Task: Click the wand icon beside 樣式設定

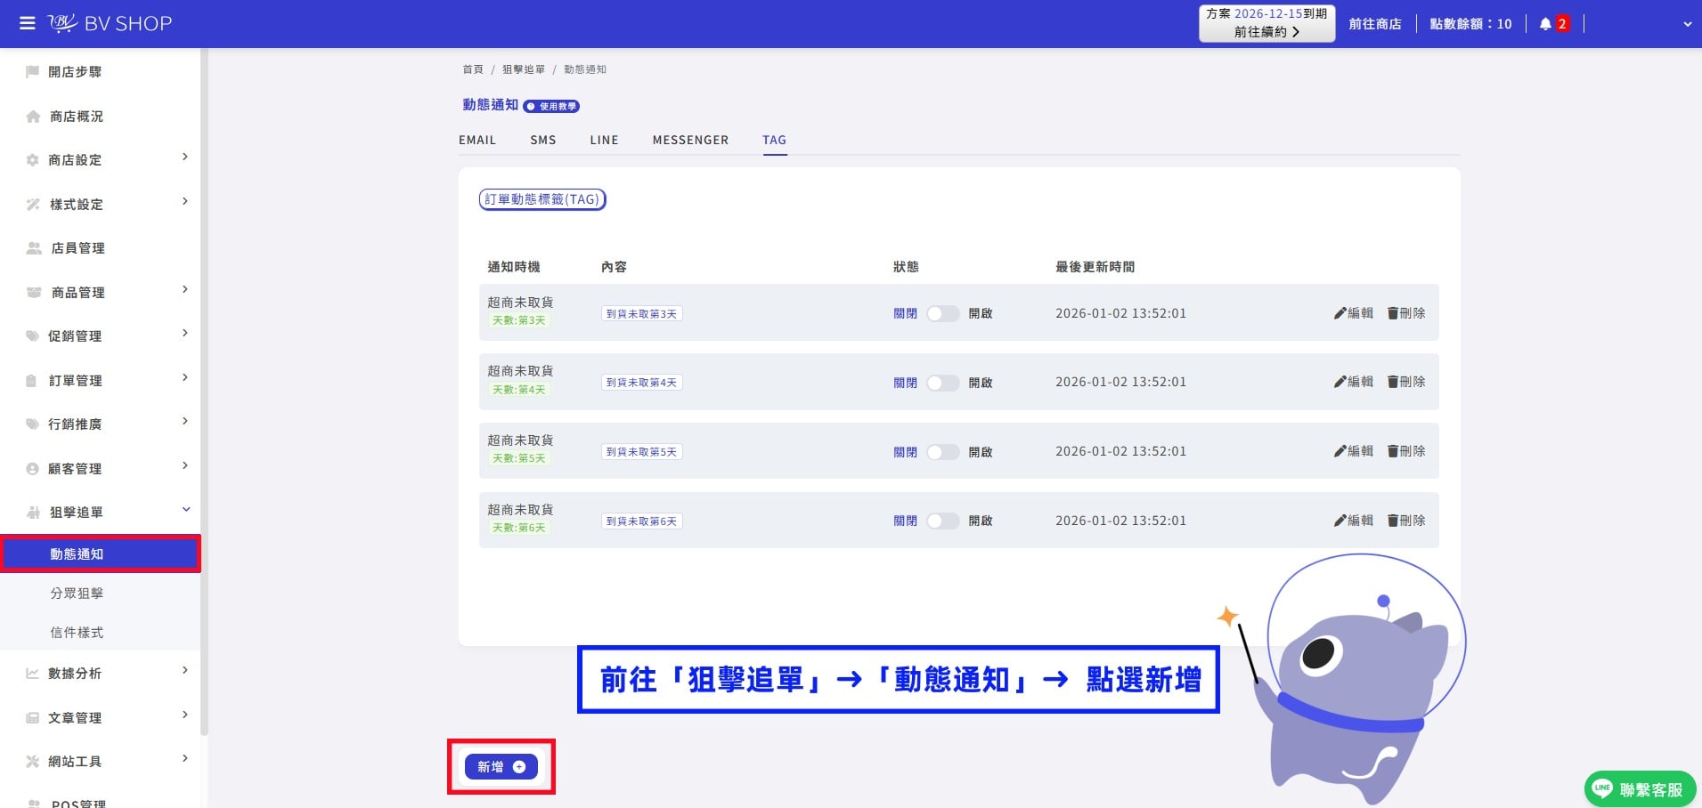Action: (x=33, y=204)
